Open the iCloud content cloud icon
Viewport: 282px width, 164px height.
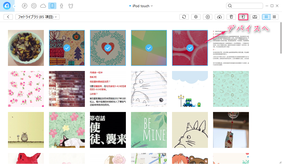(43, 6)
